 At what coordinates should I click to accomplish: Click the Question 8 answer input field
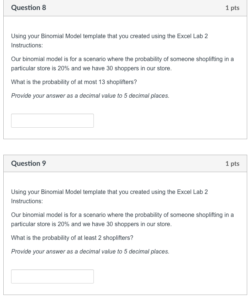[x=52, y=121]
